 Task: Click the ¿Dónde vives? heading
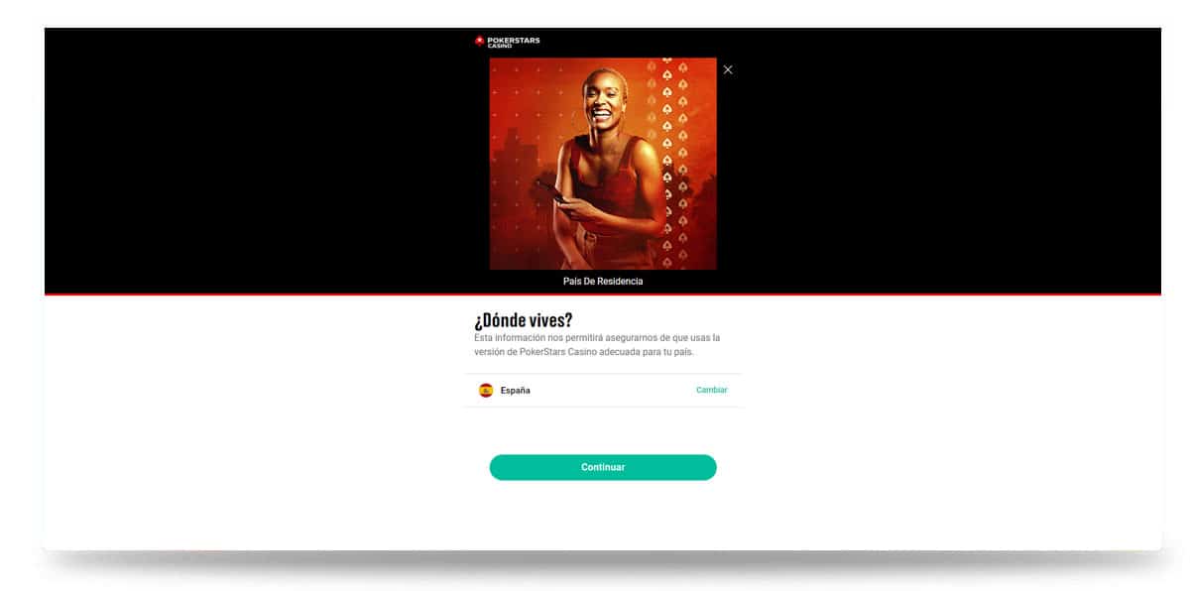[x=524, y=320]
